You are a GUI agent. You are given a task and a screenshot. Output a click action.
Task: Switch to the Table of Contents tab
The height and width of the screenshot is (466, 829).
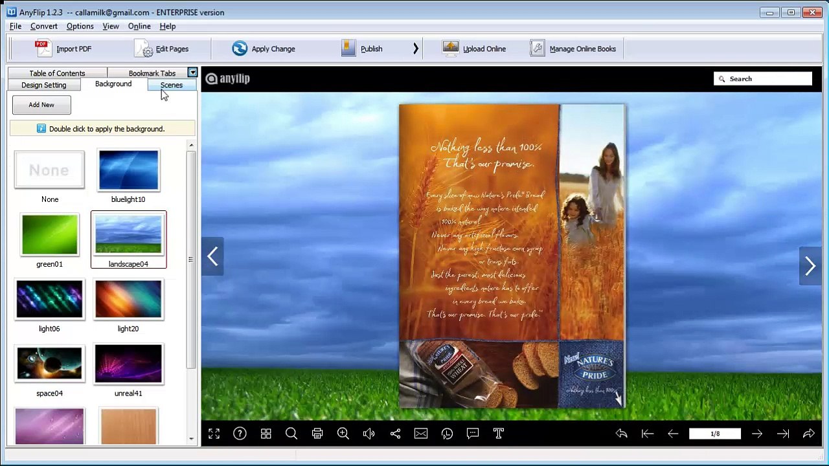[x=57, y=73]
